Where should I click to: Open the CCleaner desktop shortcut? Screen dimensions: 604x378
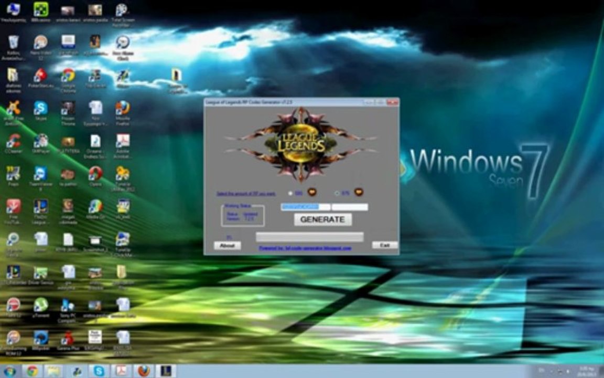coord(14,143)
